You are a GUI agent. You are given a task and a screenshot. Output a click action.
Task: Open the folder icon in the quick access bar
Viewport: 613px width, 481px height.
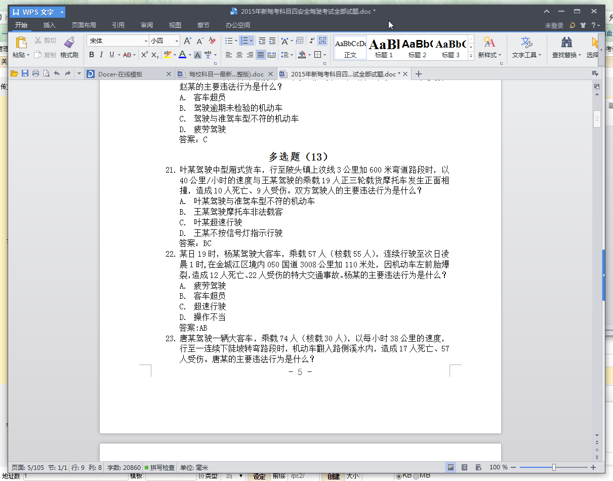[x=14, y=74]
